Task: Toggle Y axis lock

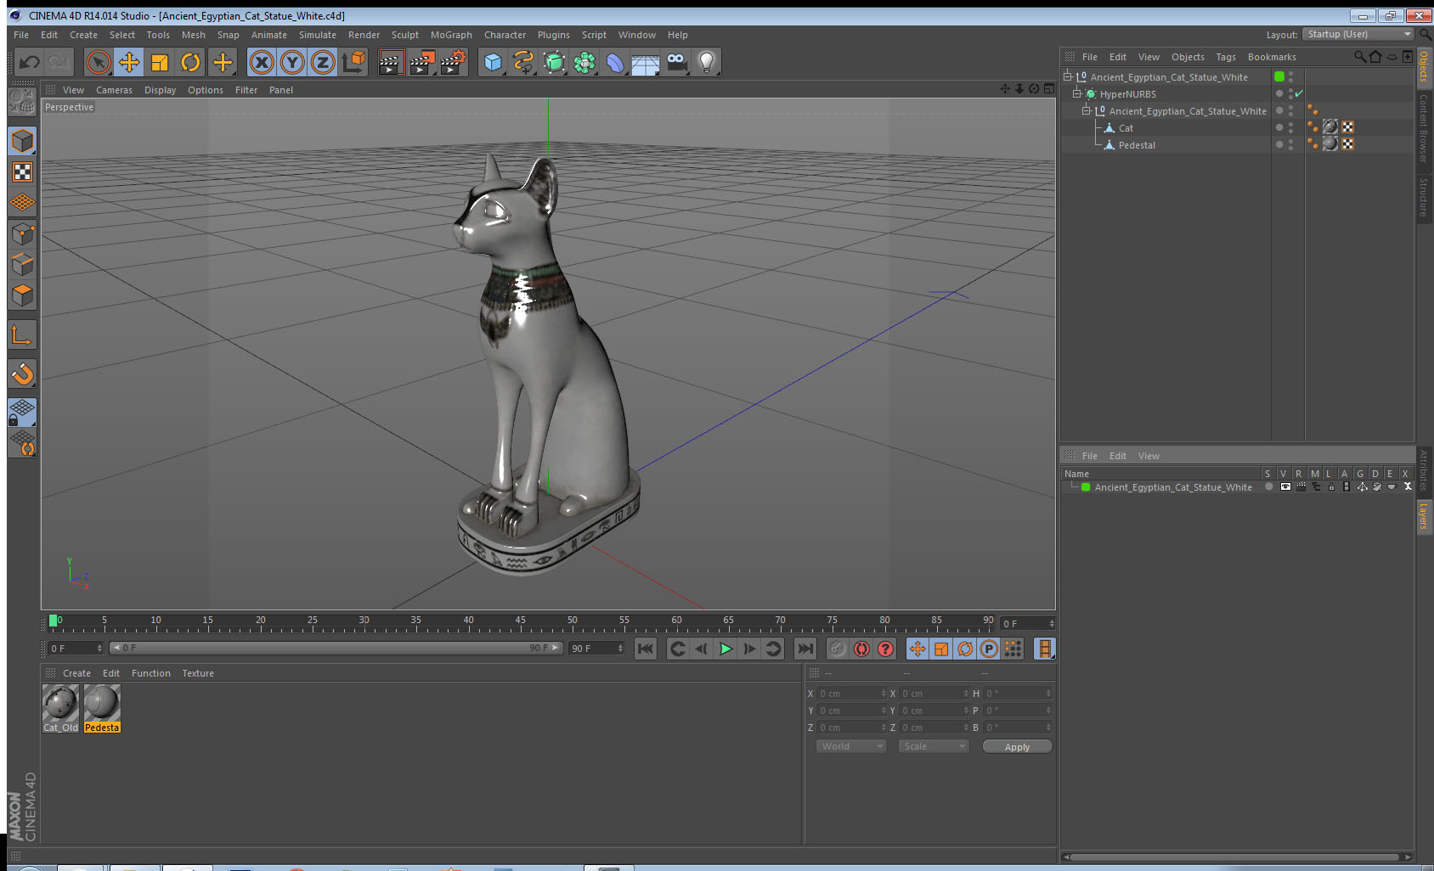Action: click(x=292, y=62)
